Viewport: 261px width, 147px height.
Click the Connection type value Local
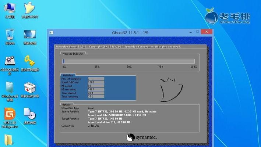pos(91,108)
